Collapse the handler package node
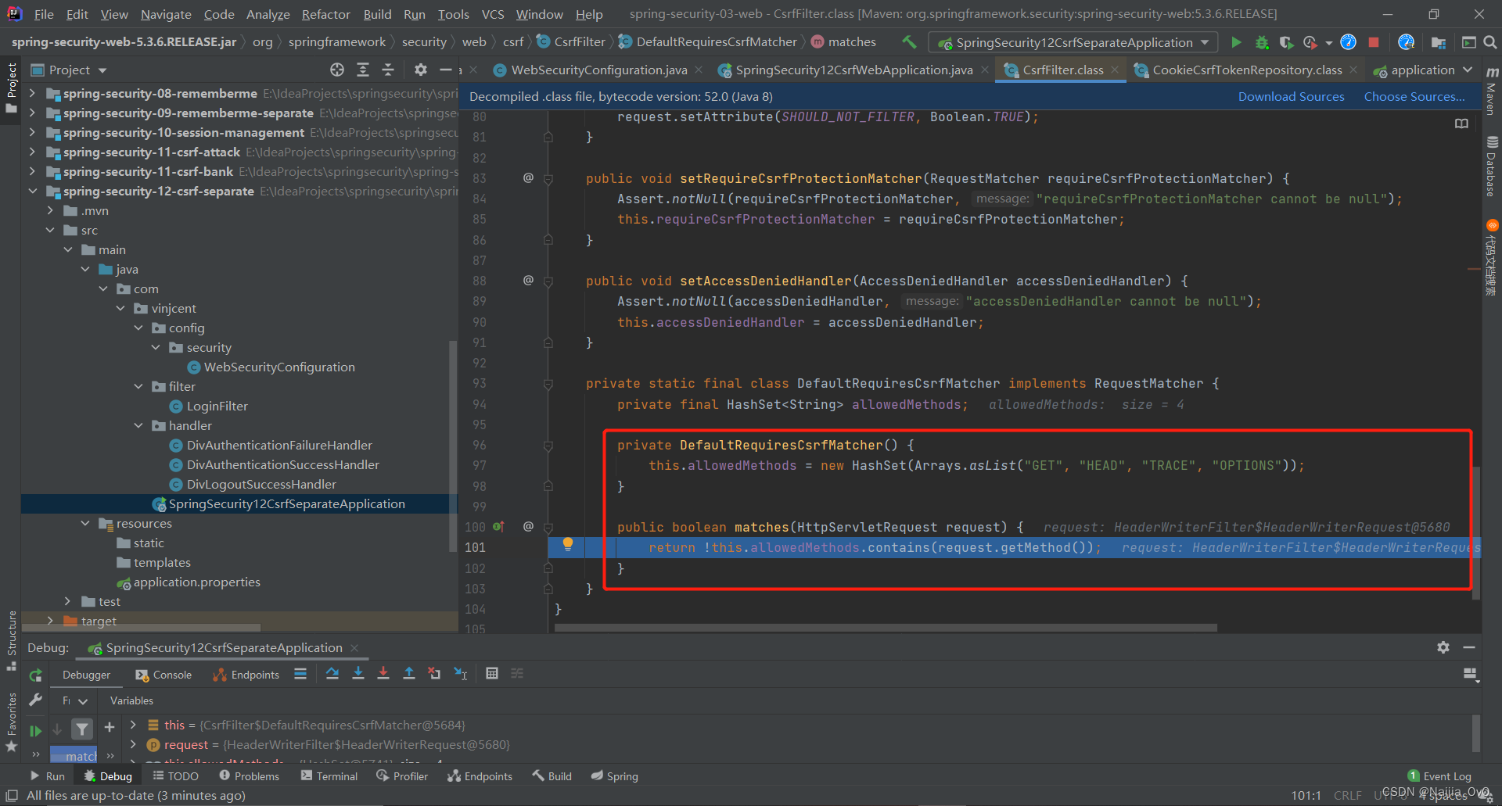The height and width of the screenshot is (806, 1502). coord(138,425)
